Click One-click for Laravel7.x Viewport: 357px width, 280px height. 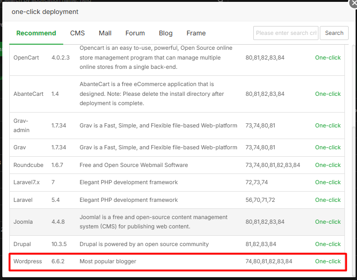(328, 182)
